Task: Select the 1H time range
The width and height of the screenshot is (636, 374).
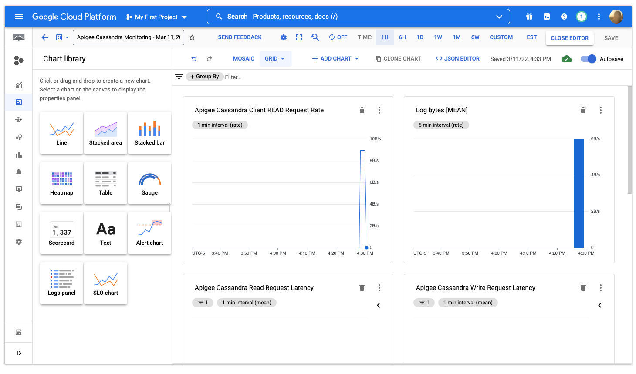Action: click(385, 37)
